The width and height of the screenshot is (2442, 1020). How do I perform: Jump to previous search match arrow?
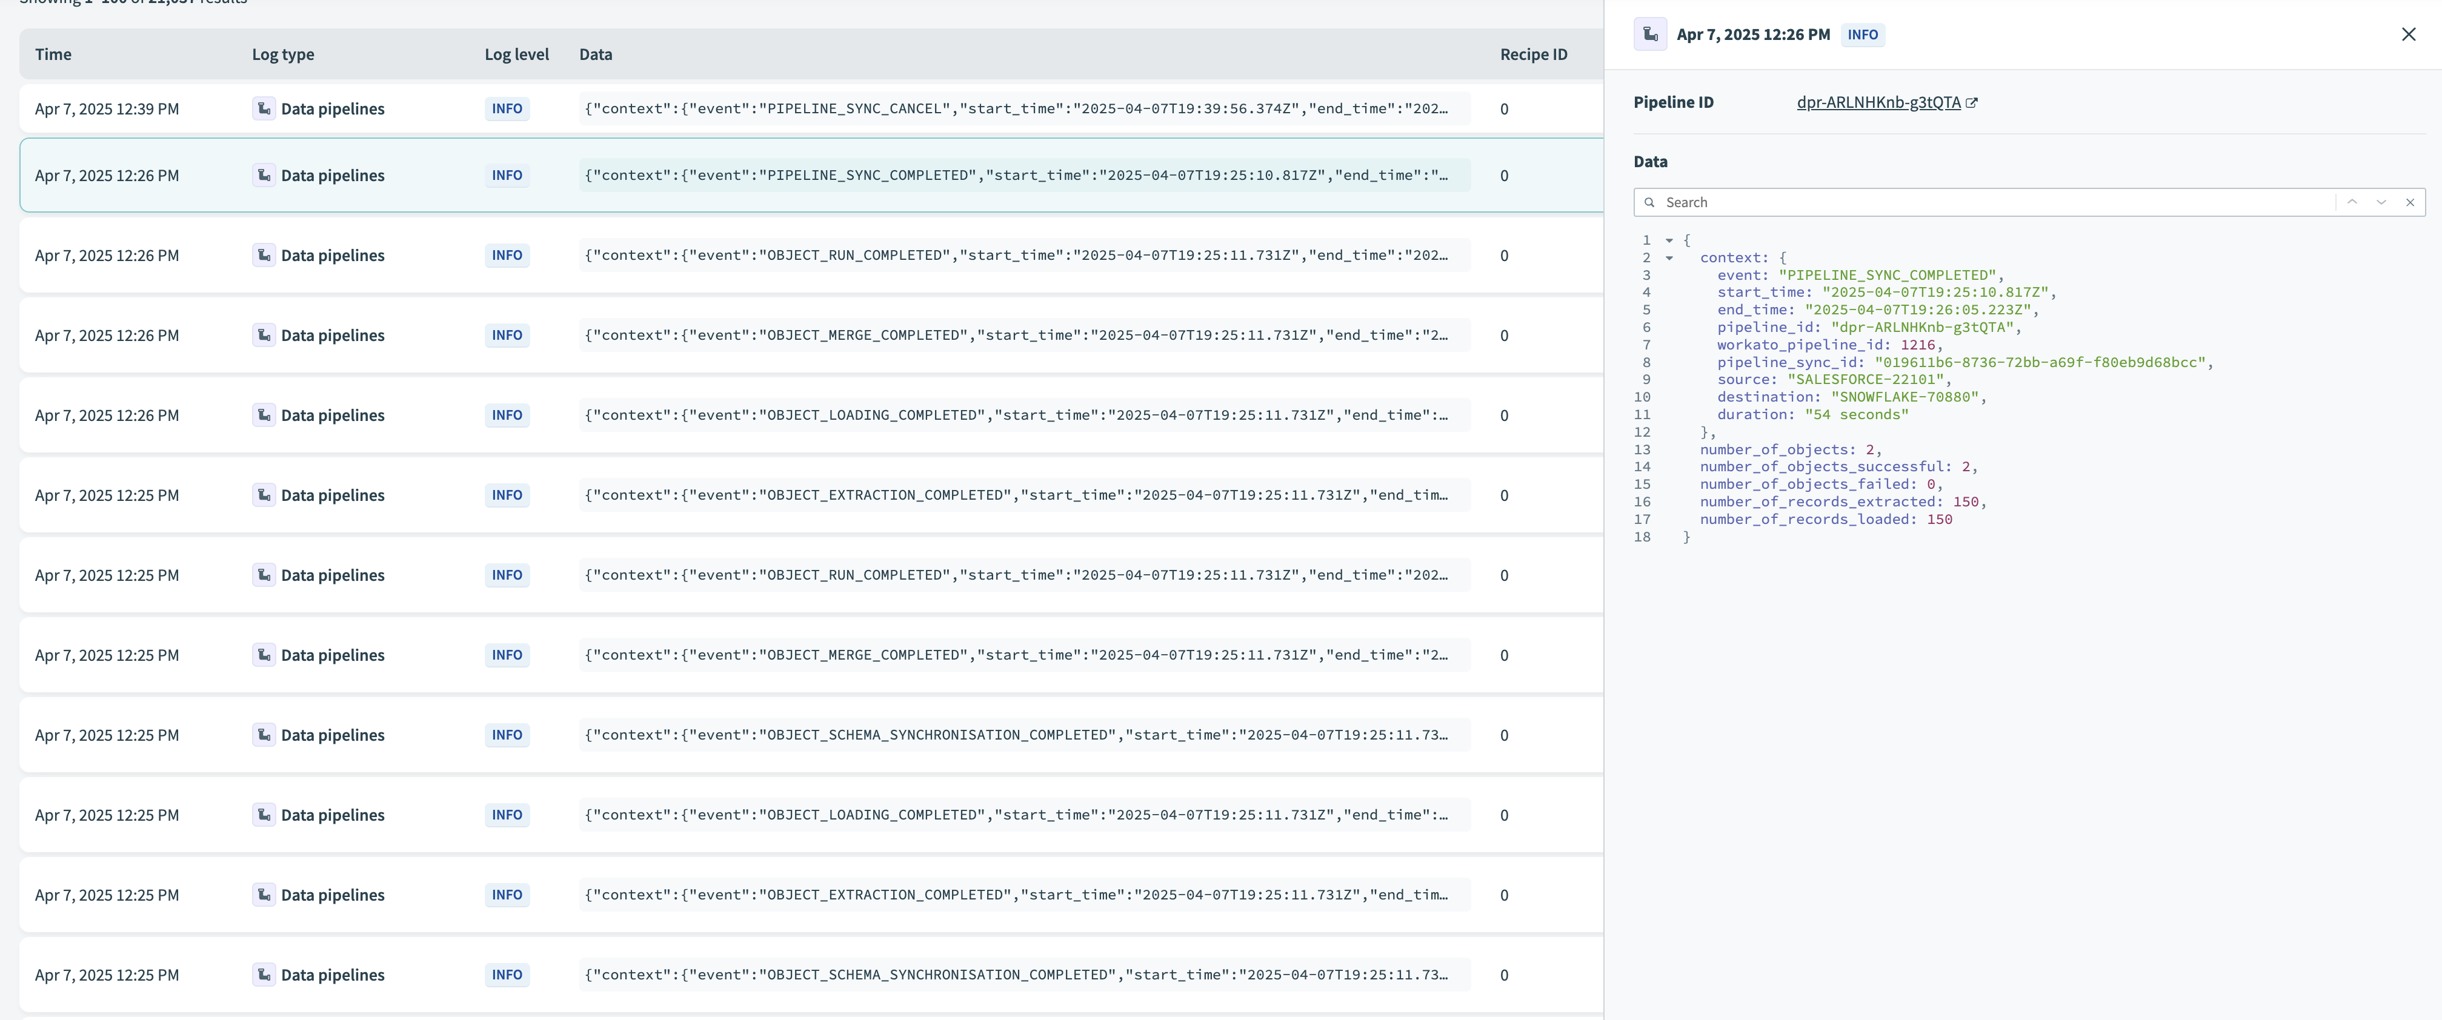click(2352, 202)
